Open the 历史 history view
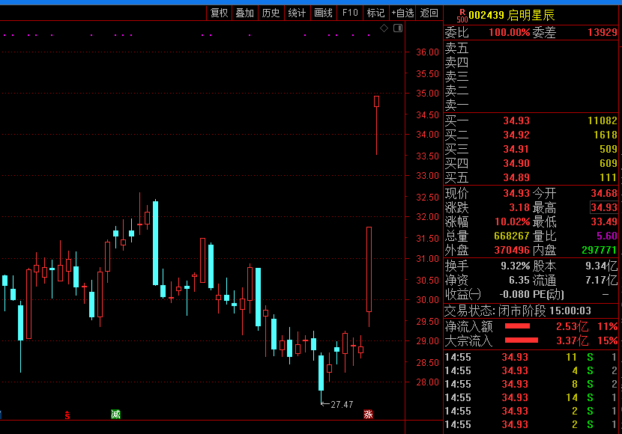This screenshot has height=434, width=622. 271,13
